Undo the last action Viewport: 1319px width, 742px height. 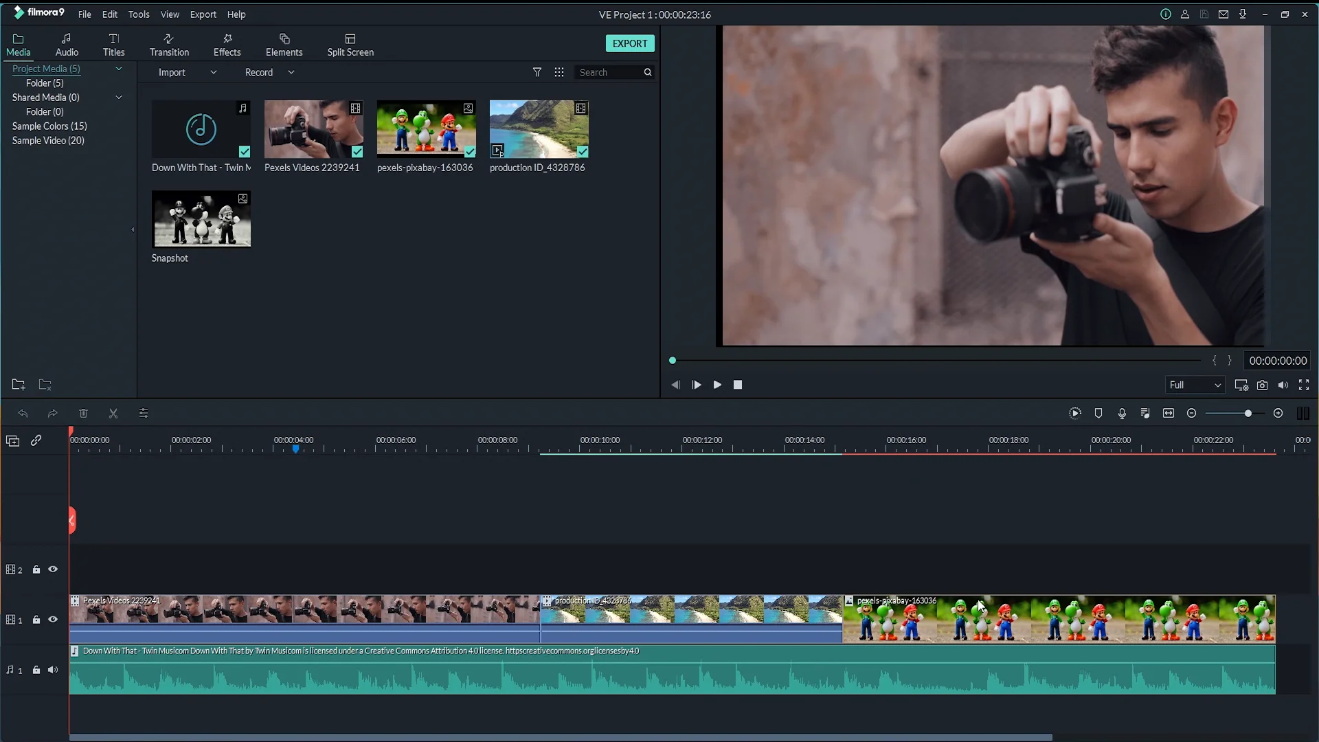coord(23,413)
